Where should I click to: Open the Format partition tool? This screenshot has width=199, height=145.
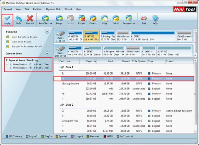pyautogui.click(x=93, y=20)
